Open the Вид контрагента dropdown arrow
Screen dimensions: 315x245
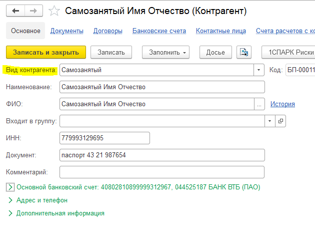point(259,70)
